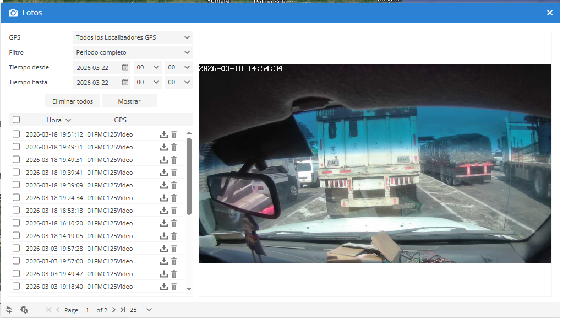Open grid settings gear icon

24,310
